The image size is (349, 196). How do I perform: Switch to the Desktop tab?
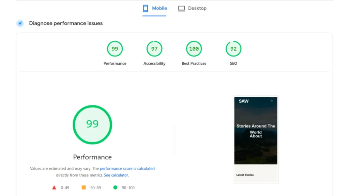[192, 9]
